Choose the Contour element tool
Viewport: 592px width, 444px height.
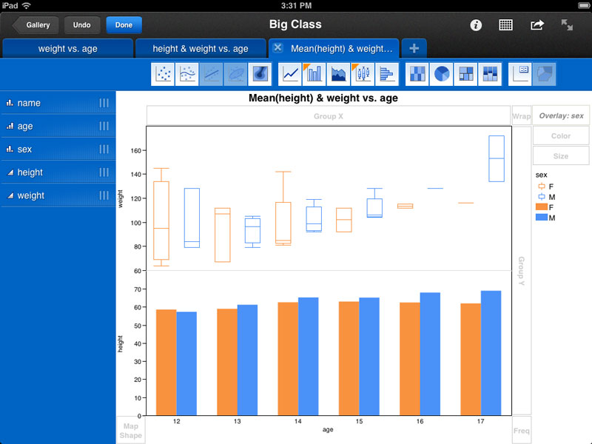[x=260, y=74]
